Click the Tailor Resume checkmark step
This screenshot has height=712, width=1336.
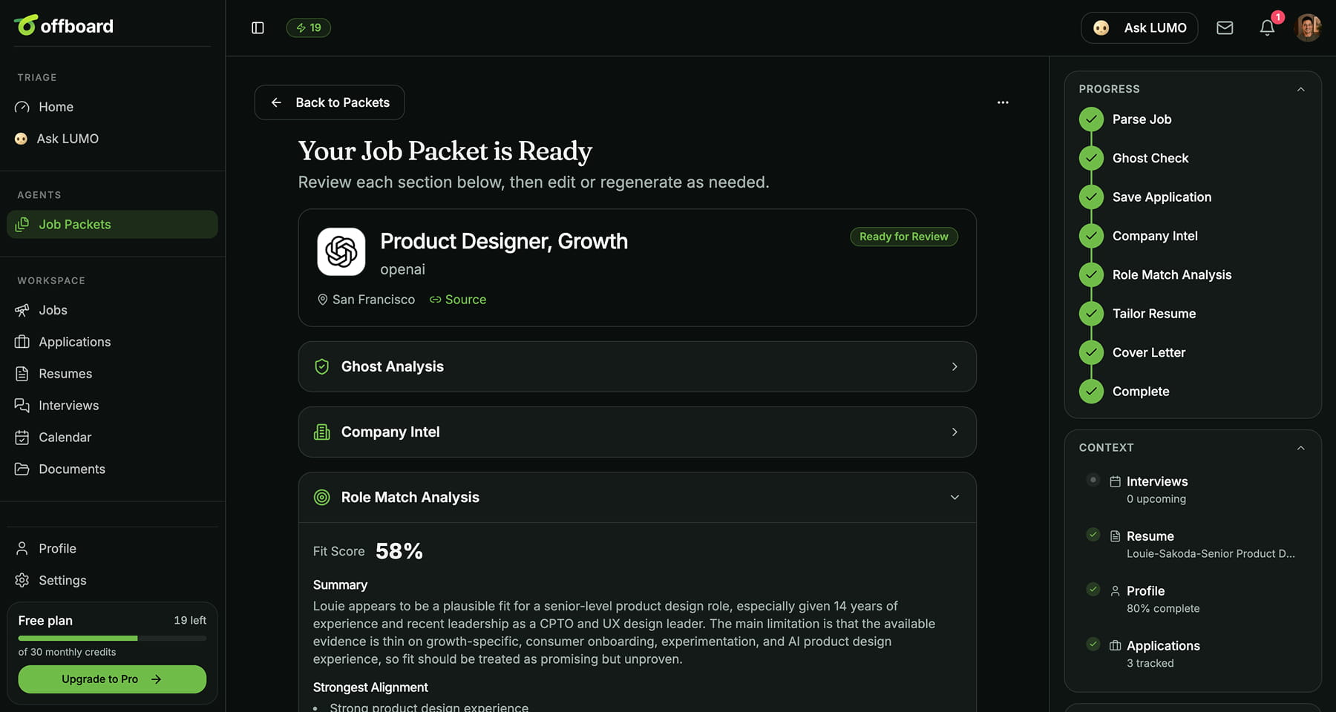[1091, 314]
